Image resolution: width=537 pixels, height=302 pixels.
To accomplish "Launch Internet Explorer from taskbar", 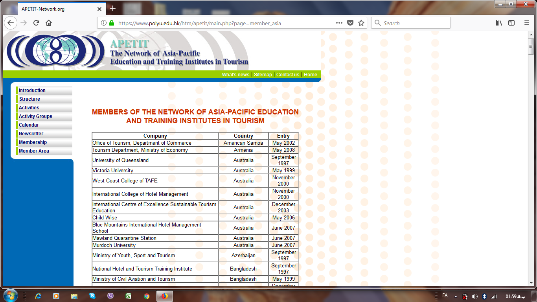I will tap(38, 296).
